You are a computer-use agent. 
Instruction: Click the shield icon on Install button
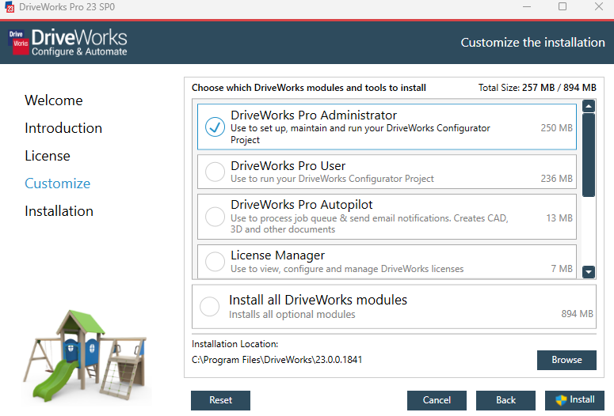(x=561, y=400)
